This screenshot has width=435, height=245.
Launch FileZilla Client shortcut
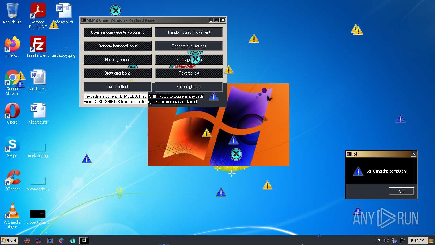38,47
